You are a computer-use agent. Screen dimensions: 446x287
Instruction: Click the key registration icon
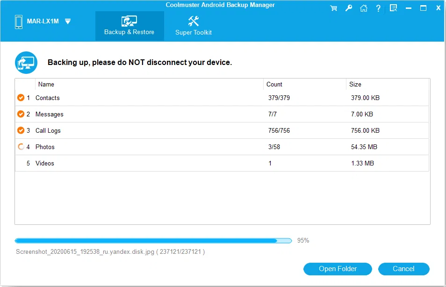349,8
